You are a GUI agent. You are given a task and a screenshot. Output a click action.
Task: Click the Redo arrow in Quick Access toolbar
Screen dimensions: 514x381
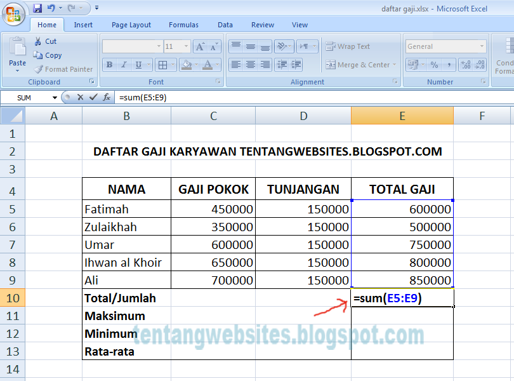(72, 8)
